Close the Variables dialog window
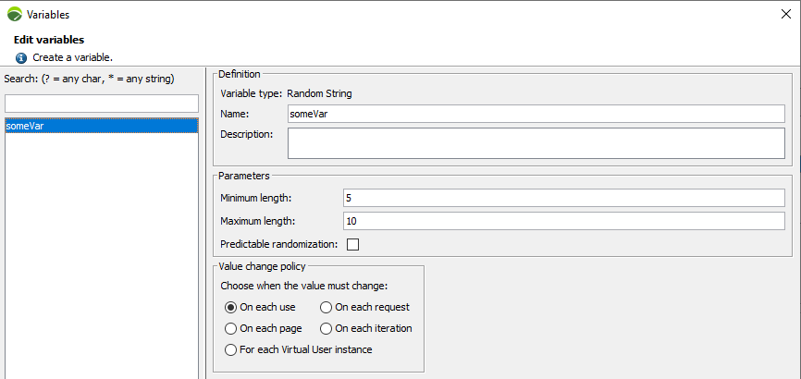Viewport: 801px width, 379px height. 784,15
